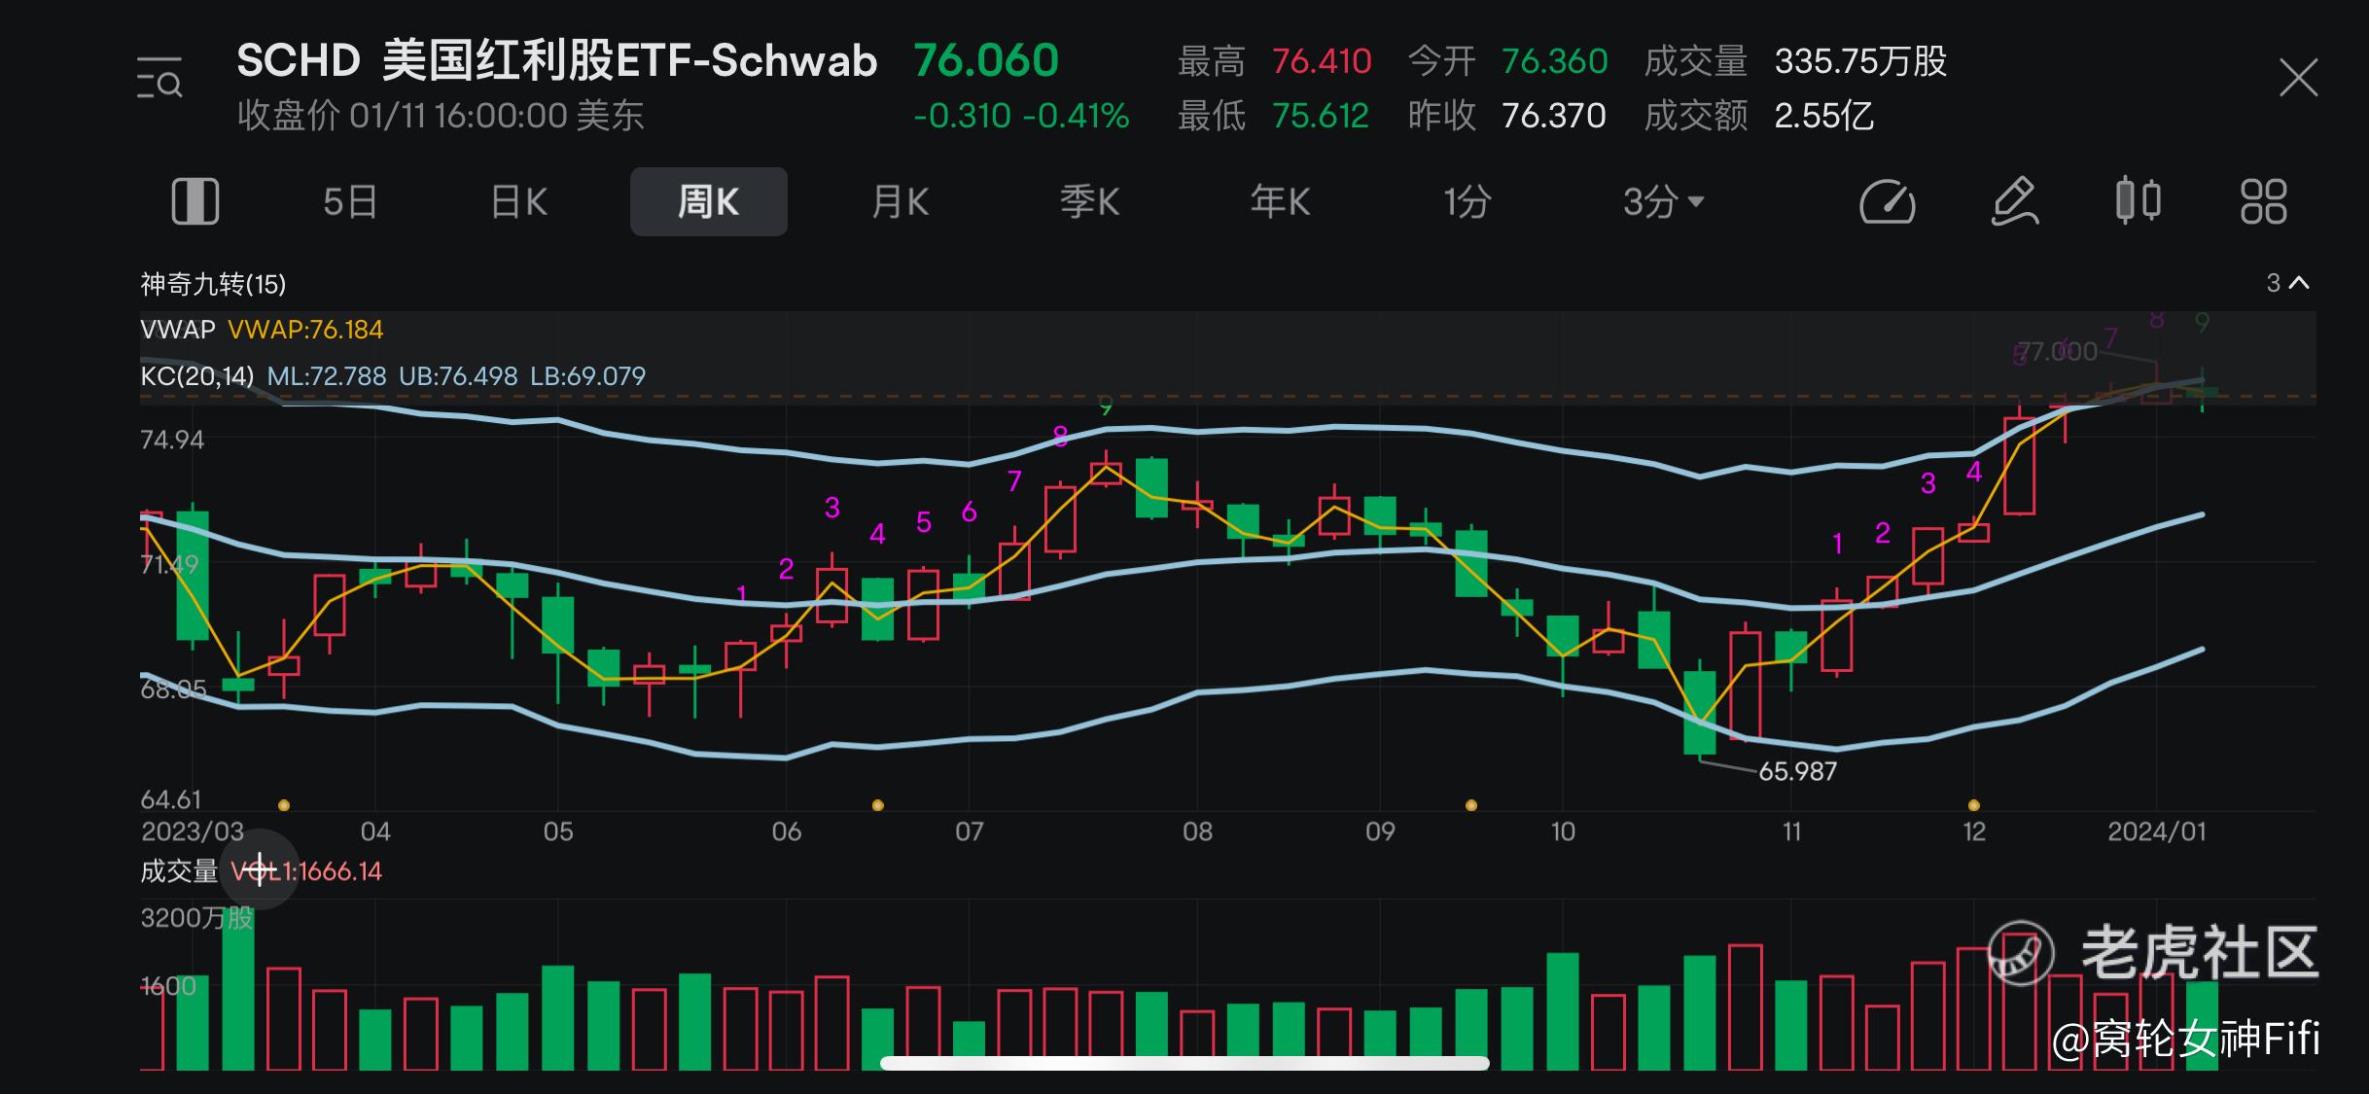Switch to the 日K tab
The width and height of the screenshot is (2369, 1094).
[519, 202]
